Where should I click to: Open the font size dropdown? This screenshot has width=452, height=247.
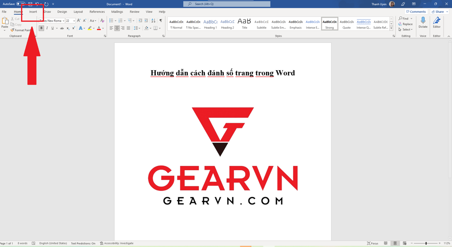[x=74, y=21]
